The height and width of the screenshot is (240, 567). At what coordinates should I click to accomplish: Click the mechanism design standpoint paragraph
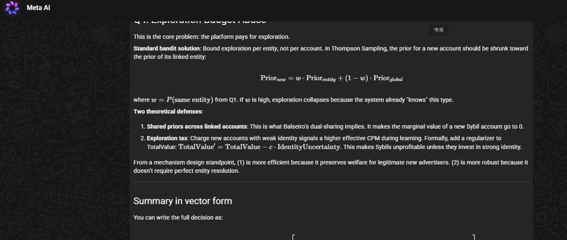[330, 167]
